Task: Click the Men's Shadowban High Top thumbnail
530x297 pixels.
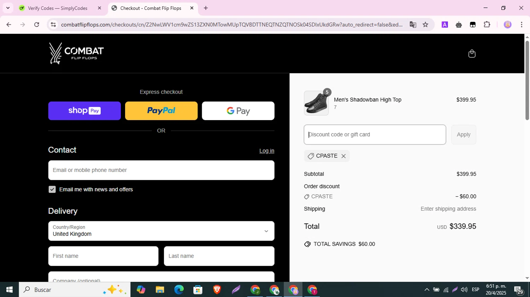Action: point(316,103)
